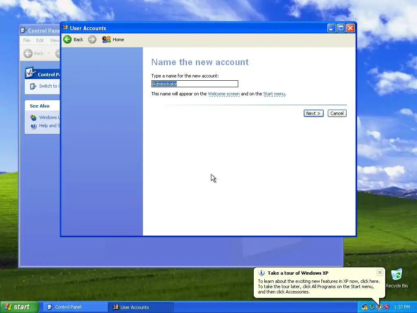Screen dimensions: 417x313
Task: Click Switch to view link in Control Panel
Action: (49, 86)
